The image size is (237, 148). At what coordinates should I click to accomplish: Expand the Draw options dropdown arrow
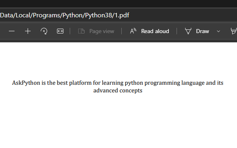tap(218, 31)
